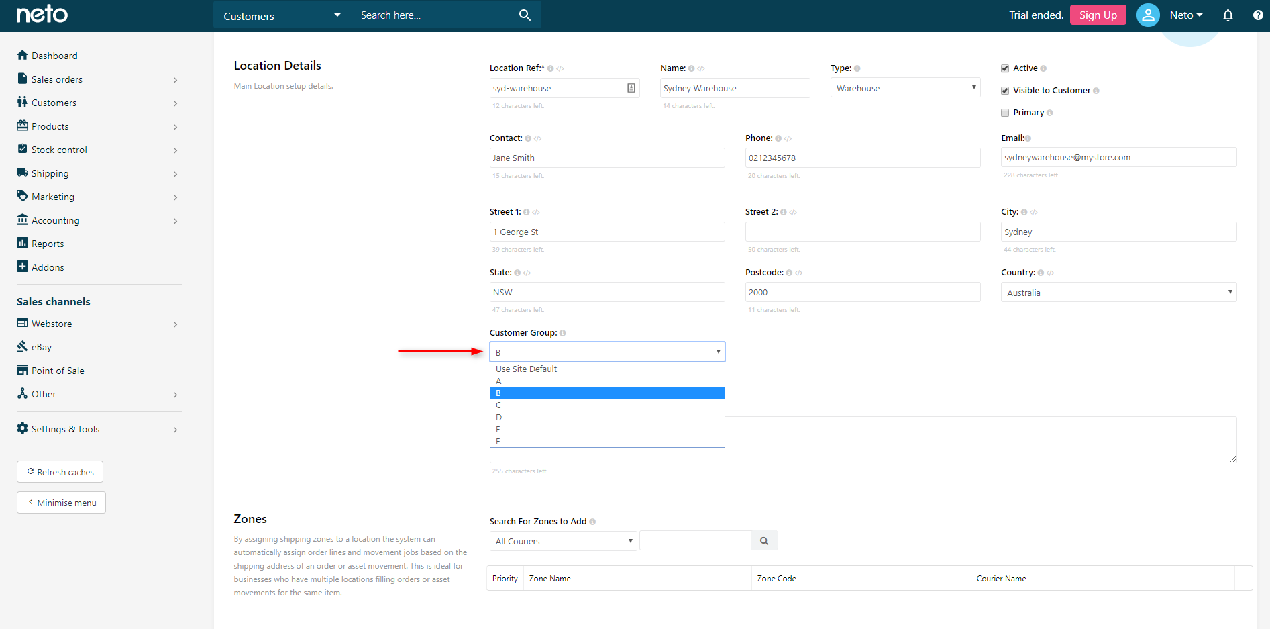This screenshot has height=629, width=1270.
Task: Click the Settings & tools gear icon
Action: (x=23, y=428)
